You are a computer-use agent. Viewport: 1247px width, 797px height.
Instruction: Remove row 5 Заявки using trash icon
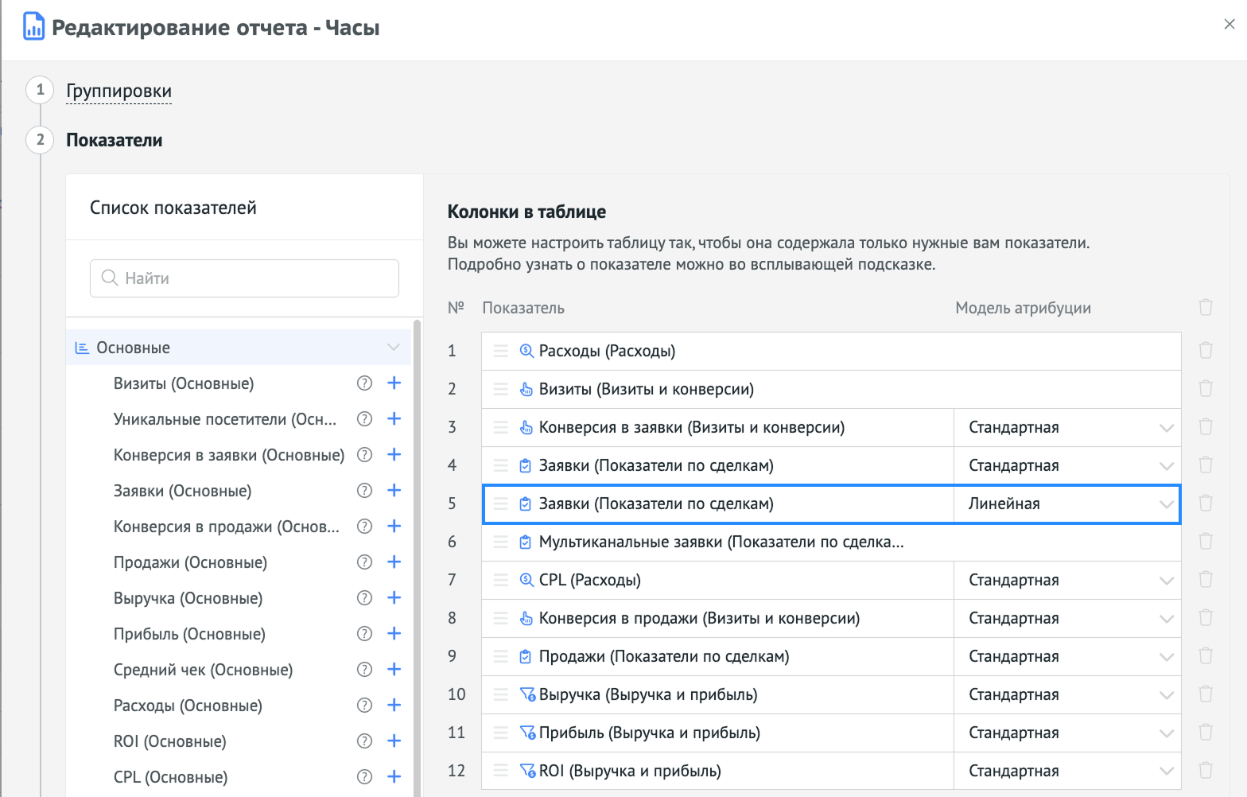tap(1206, 503)
